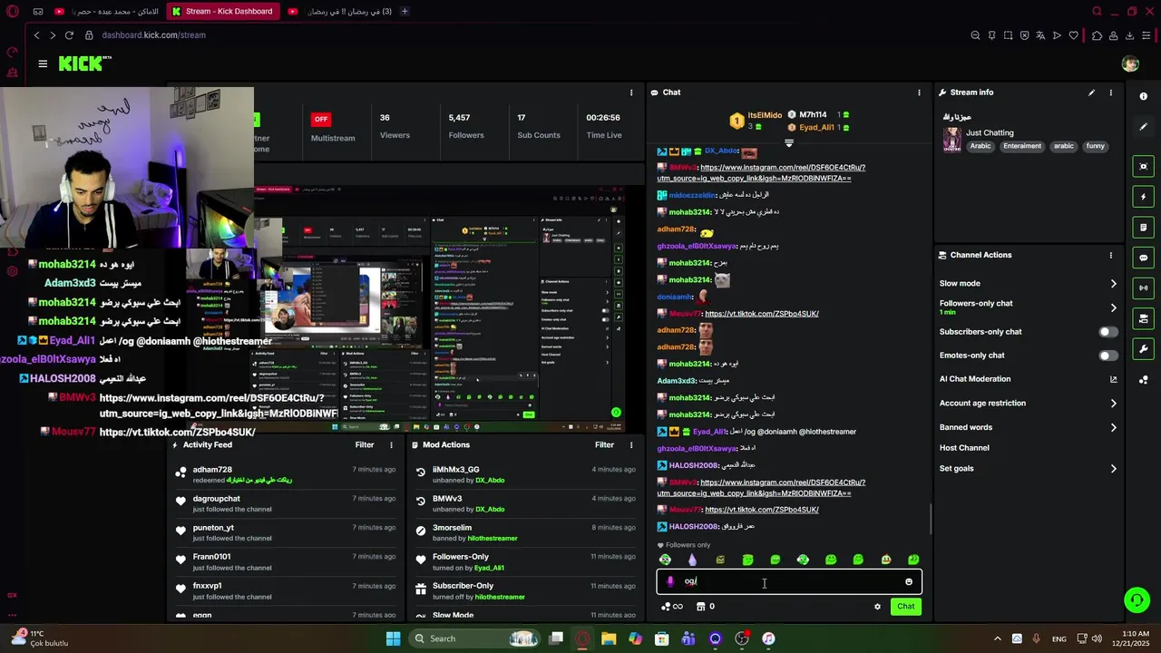This screenshot has width=1161, height=653.
Task: Insert the purple flame quick emote
Action: 693,560
